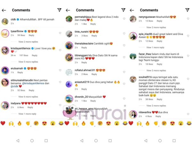Expand View 5 more replies under krisdayantilemos
The width and height of the screenshot is (192, 144).
click(x=28, y=62)
